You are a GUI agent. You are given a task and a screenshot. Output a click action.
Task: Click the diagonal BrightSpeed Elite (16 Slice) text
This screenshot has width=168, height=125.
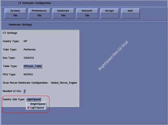pos(113,55)
